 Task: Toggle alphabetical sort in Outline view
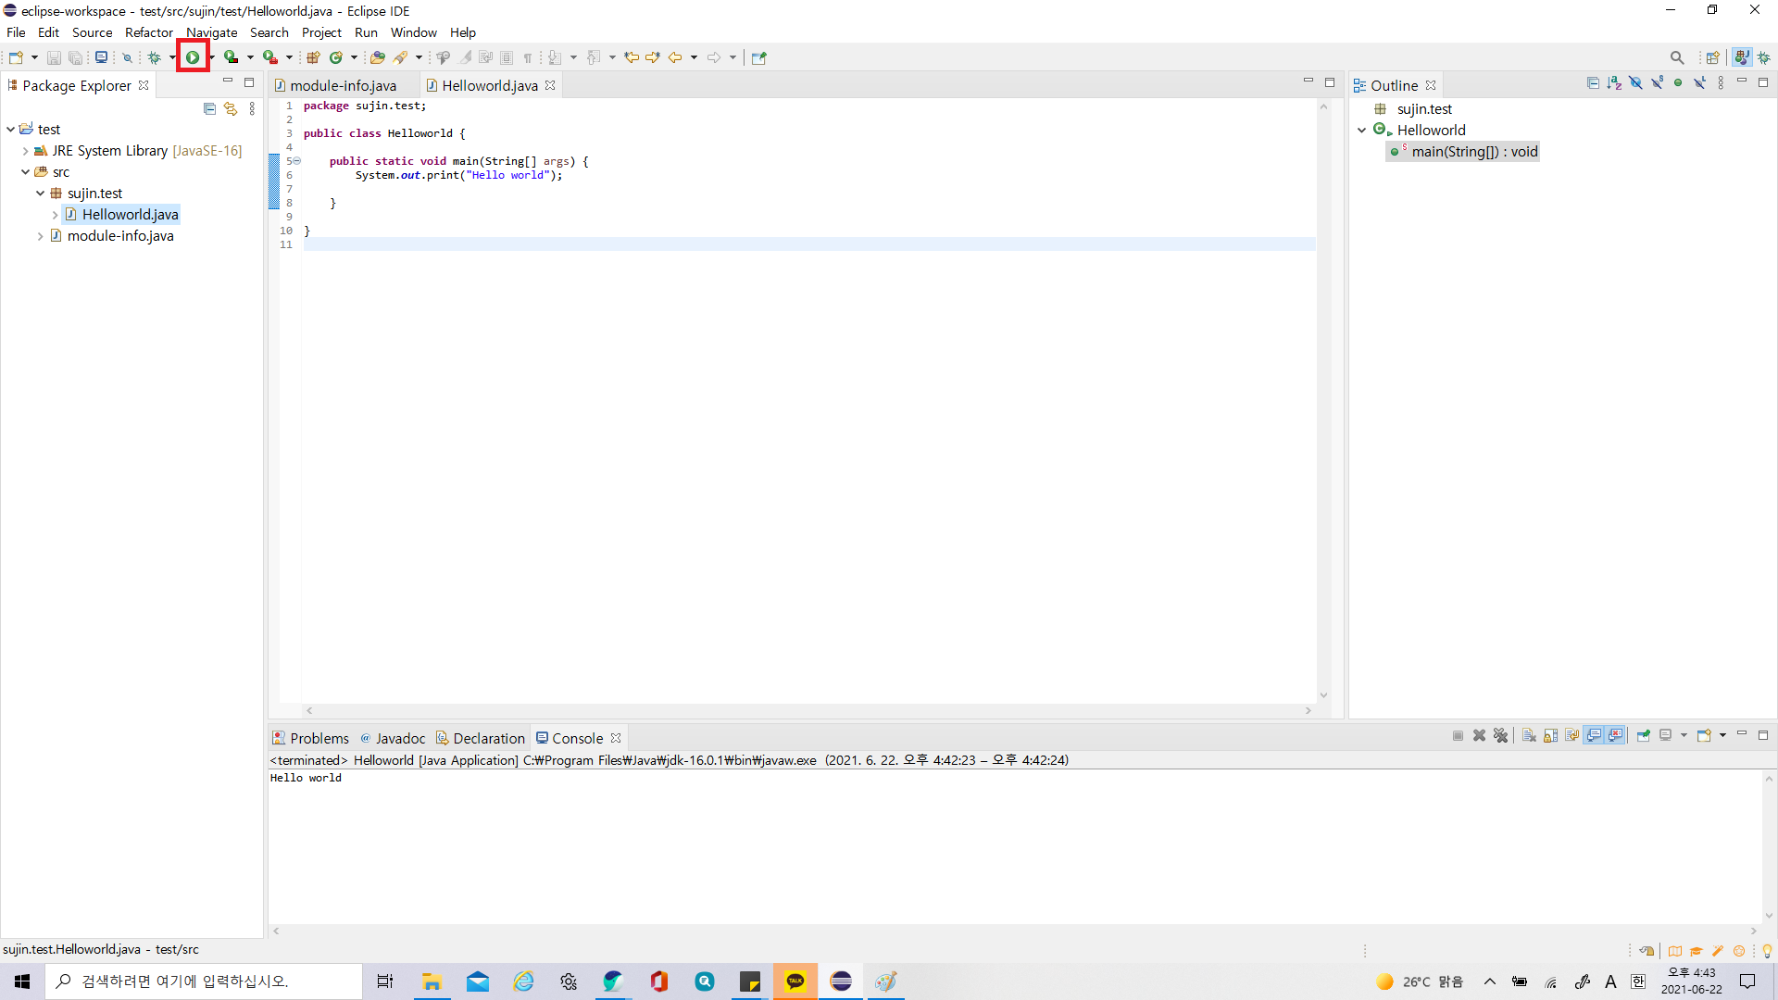click(x=1614, y=83)
